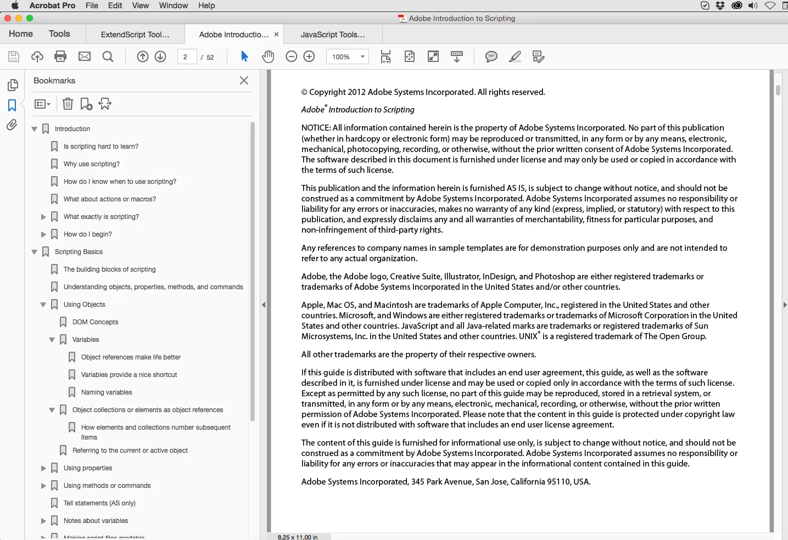Screen dimensions: 788x540
Task: Click the page number field
Action: 187,57
